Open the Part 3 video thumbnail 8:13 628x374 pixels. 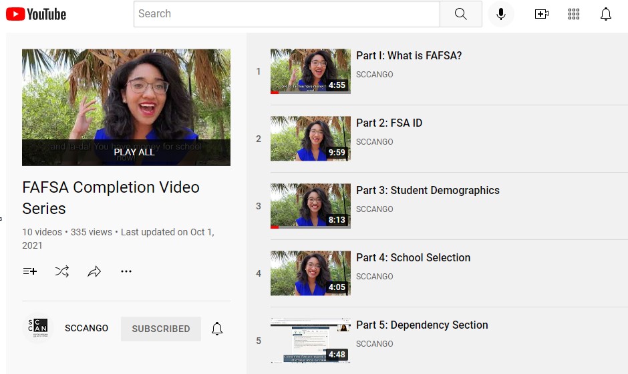311,206
